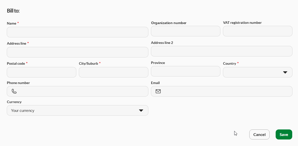The height and width of the screenshot is (146, 298).
Task: Click the phone handset icon
Action: click(x=14, y=91)
